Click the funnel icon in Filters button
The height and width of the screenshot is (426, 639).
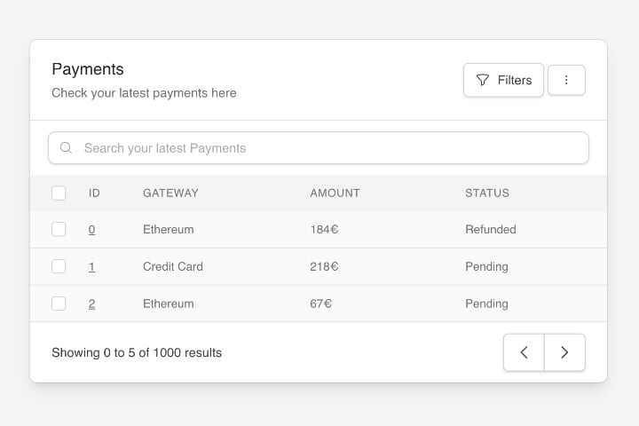tap(483, 80)
